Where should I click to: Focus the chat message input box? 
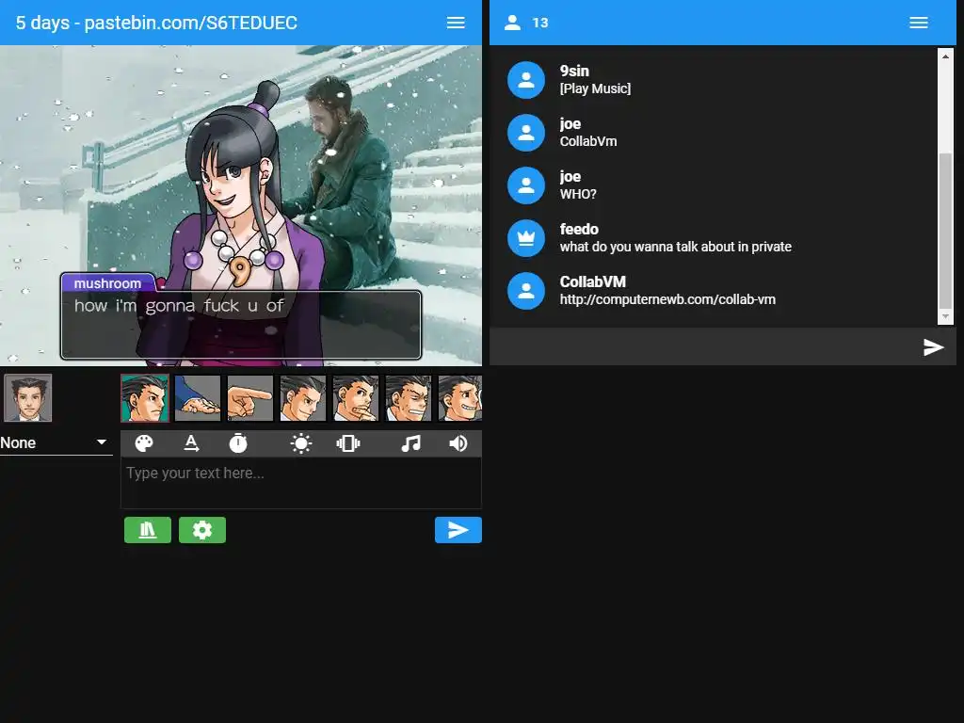[x=704, y=347]
